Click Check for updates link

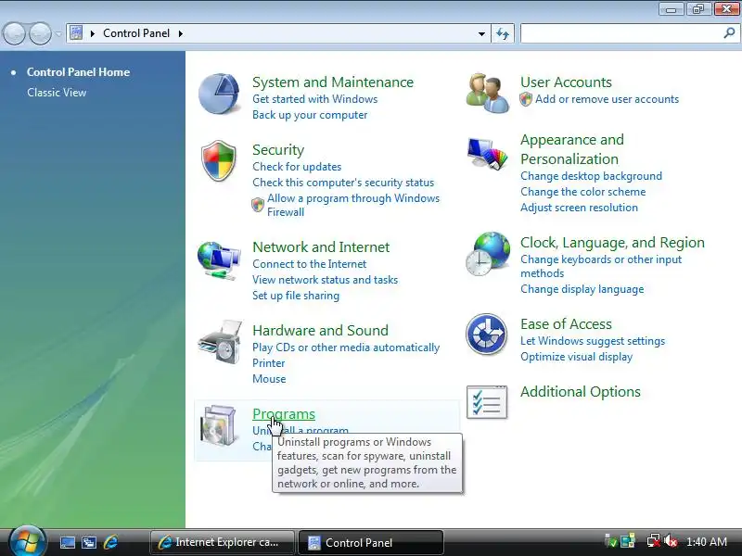(x=297, y=167)
